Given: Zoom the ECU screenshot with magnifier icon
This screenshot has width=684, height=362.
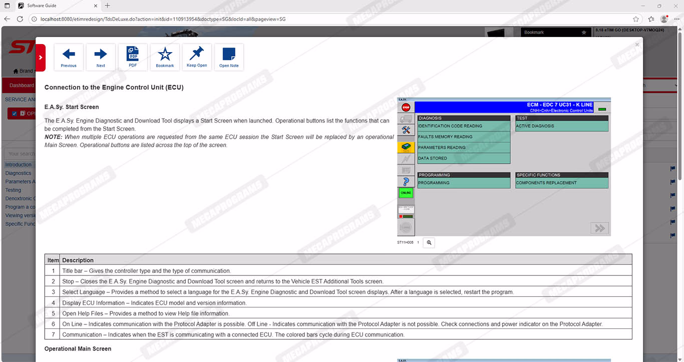Looking at the screenshot, I should pyautogui.click(x=429, y=242).
